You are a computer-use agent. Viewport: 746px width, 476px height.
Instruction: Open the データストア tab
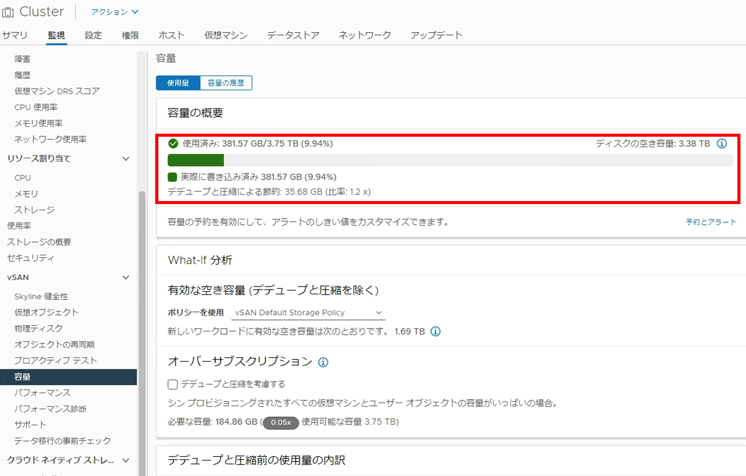point(293,35)
